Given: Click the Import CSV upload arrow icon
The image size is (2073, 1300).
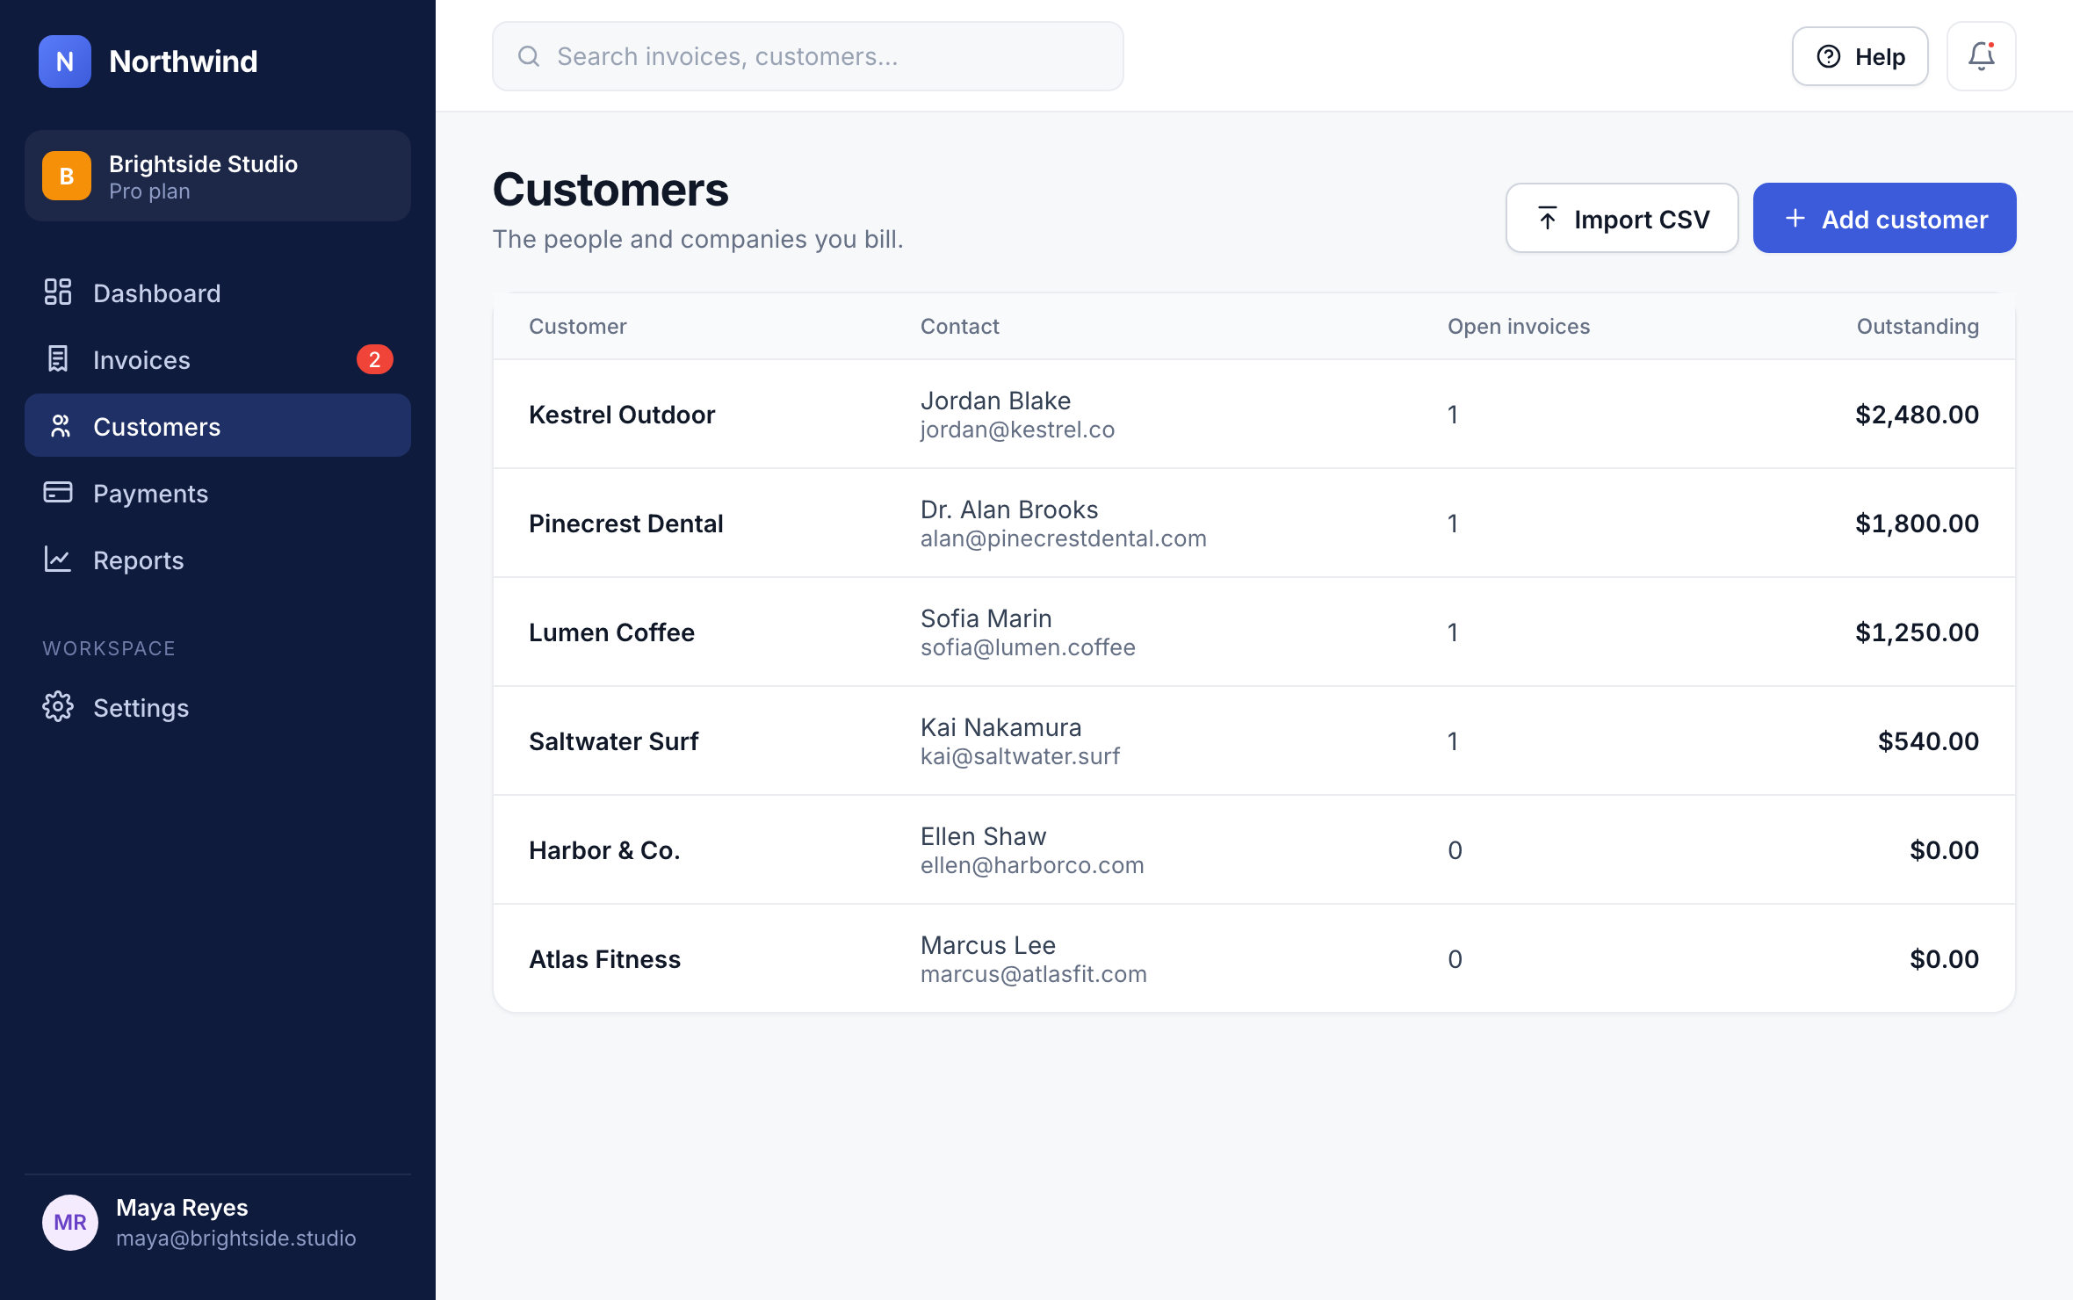Looking at the screenshot, I should (x=1548, y=219).
